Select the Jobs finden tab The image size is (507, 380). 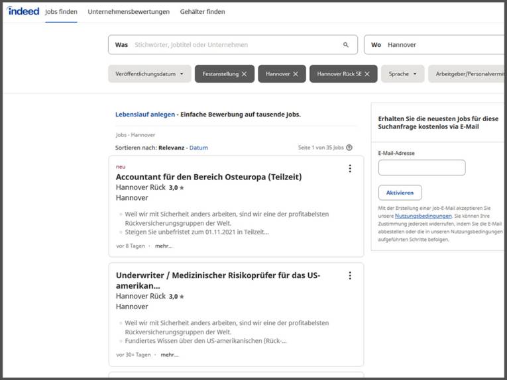click(x=61, y=12)
